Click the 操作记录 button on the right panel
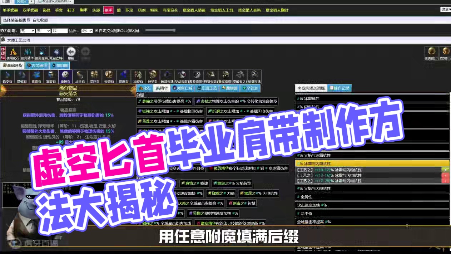This screenshot has width=451, height=254. 339,88
